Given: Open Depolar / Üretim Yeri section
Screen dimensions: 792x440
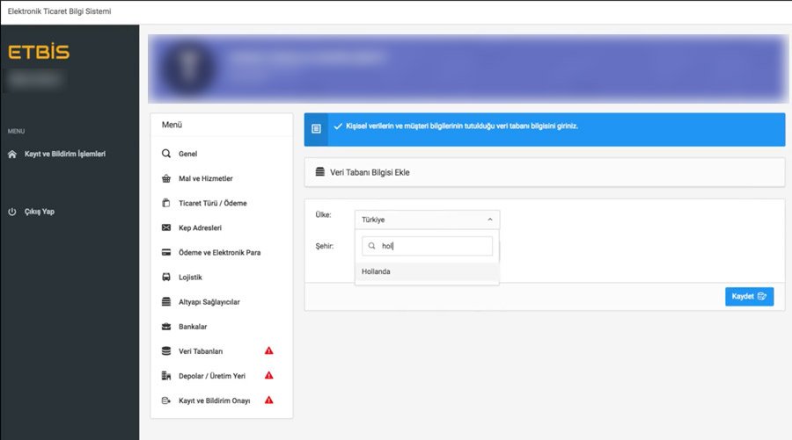Looking at the screenshot, I should tap(212, 376).
